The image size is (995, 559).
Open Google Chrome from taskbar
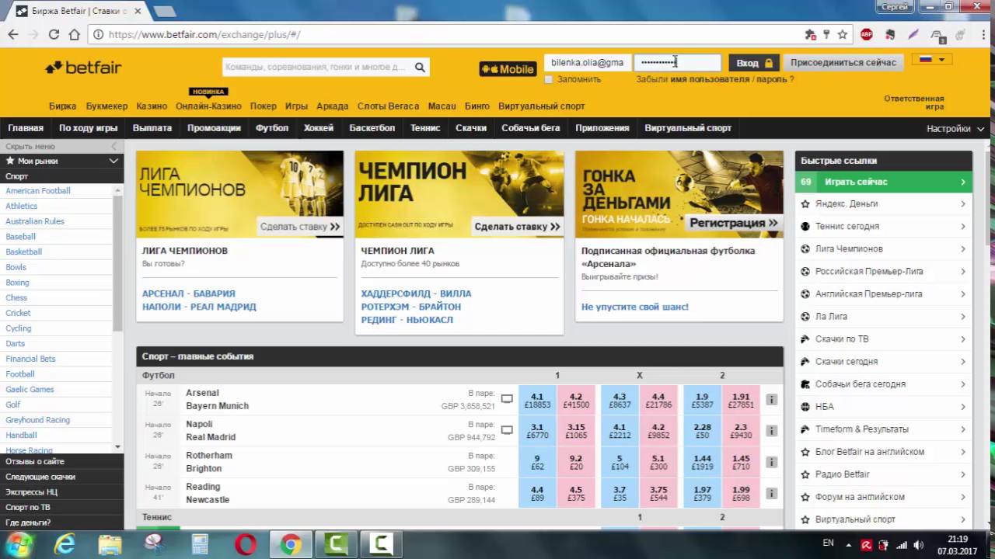(x=291, y=544)
